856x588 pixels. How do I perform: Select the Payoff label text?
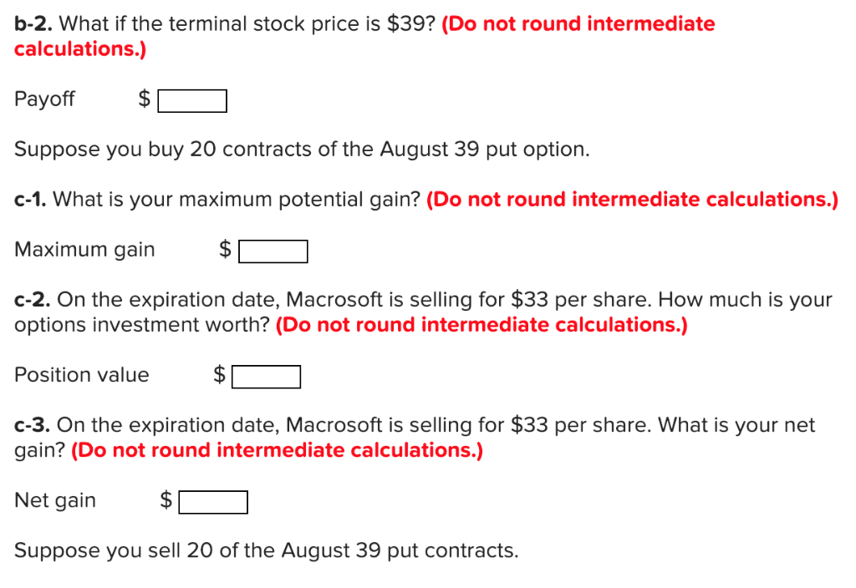point(43,99)
